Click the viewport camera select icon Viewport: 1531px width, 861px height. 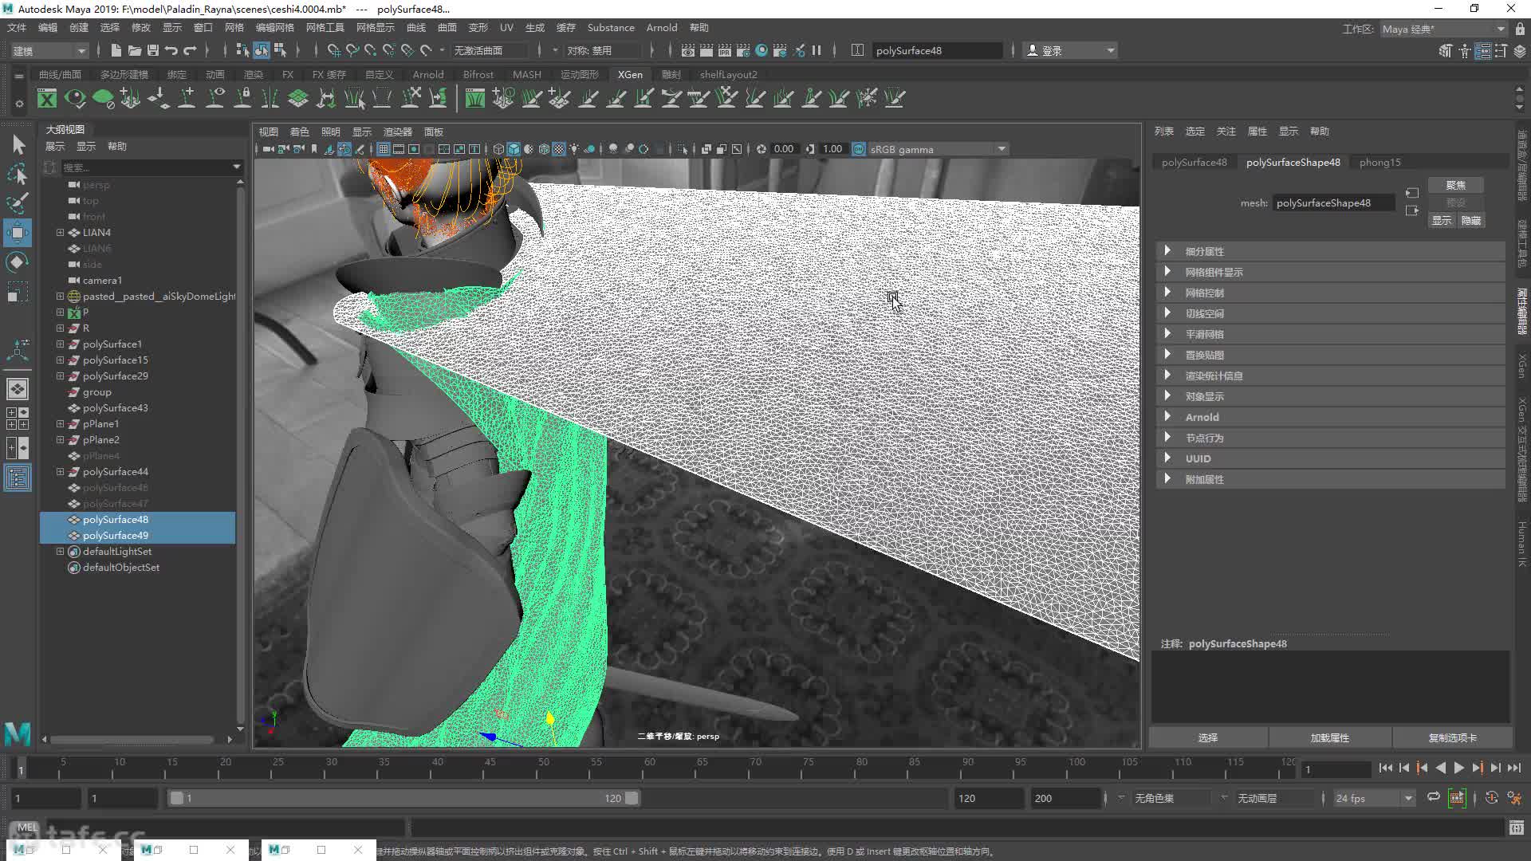268,149
